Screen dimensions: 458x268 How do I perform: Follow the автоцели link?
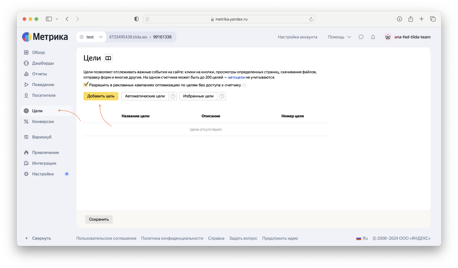pyautogui.click(x=236, y=77)
